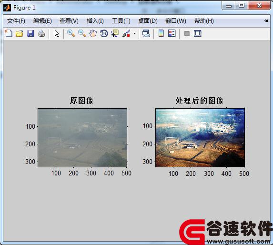Viewport: 273px width, 245px height.
Task: Show plot tools and dock figure
Action: [198, 33]
